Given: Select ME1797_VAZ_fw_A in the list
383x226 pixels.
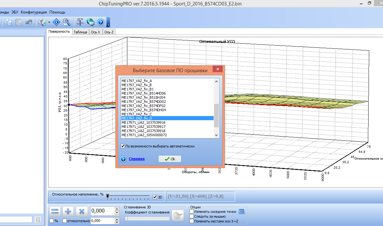Looking at the screenshot, I should (x=167, y=81).
